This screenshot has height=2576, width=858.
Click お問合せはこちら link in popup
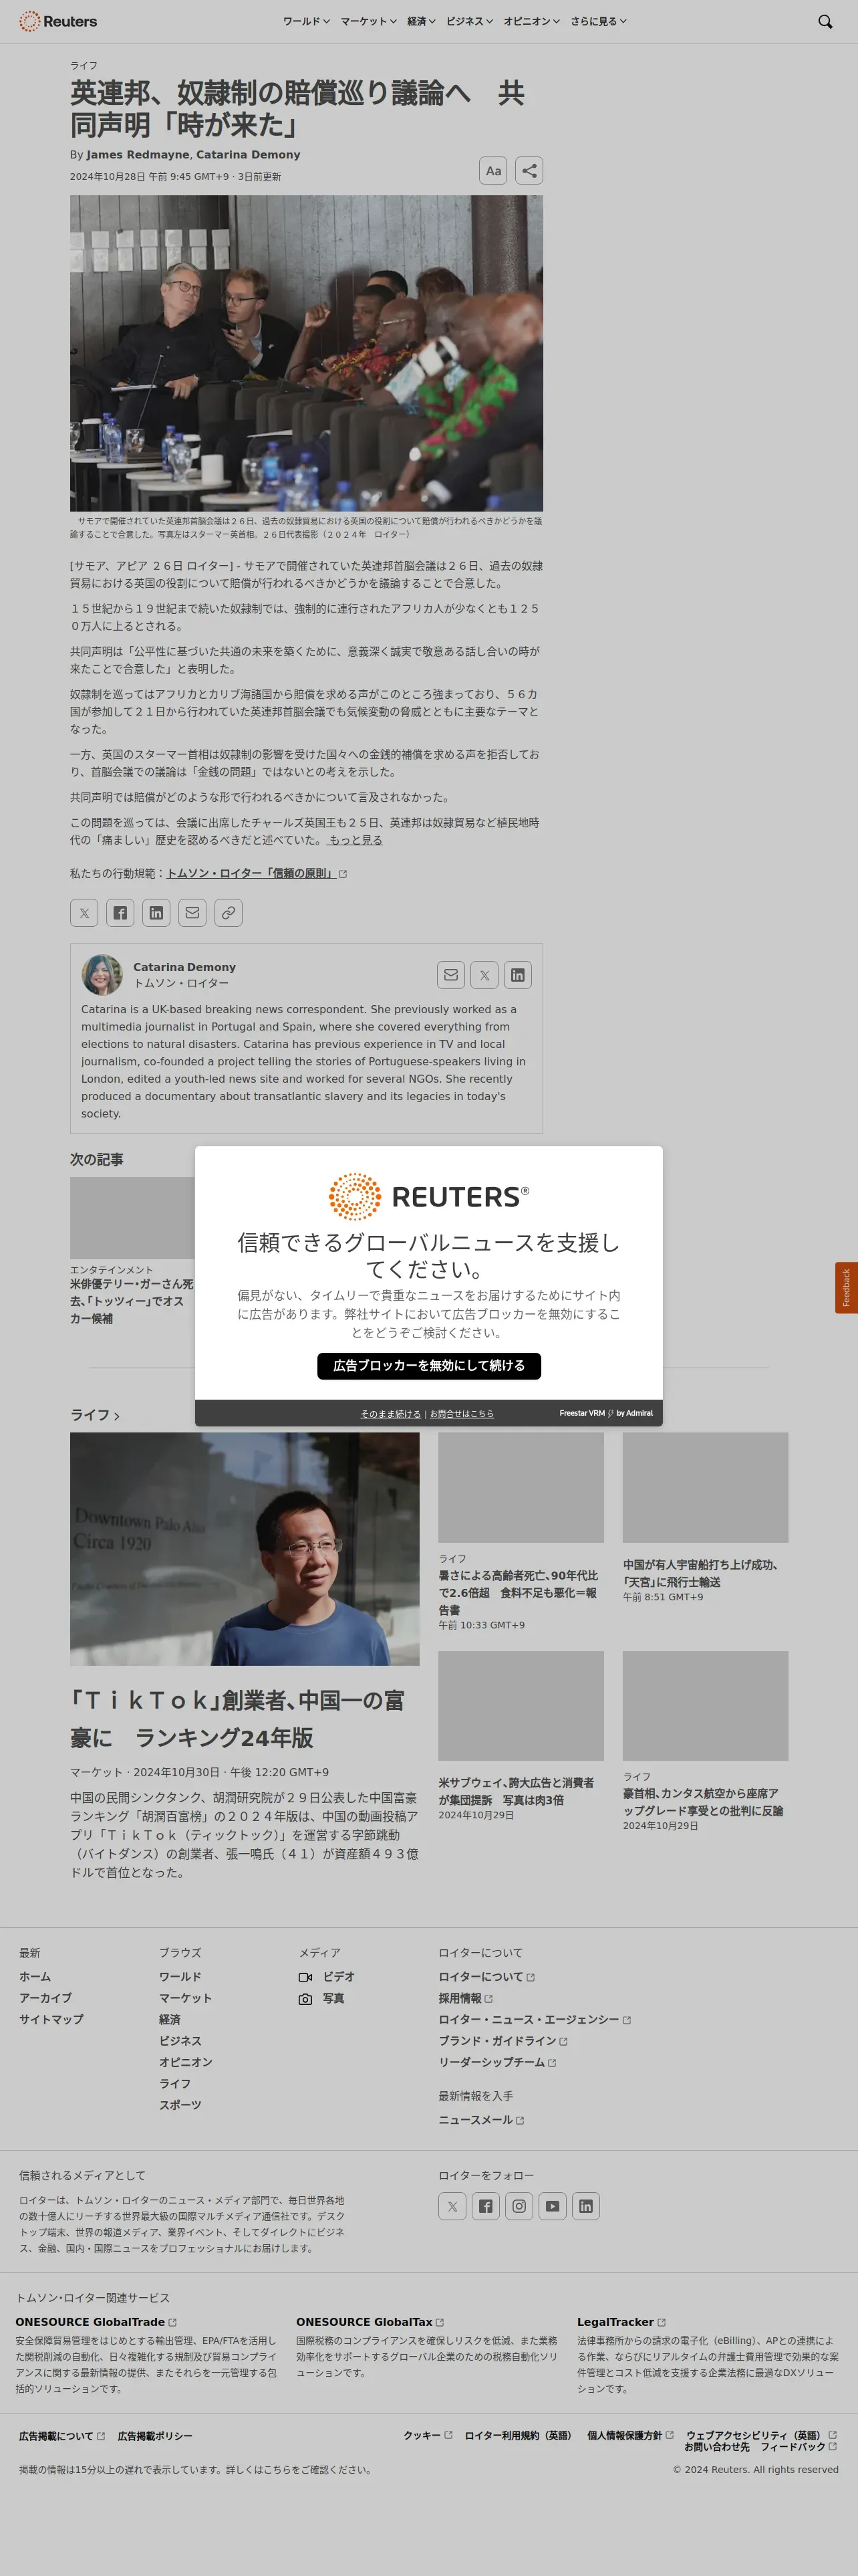pos(462,1414)
